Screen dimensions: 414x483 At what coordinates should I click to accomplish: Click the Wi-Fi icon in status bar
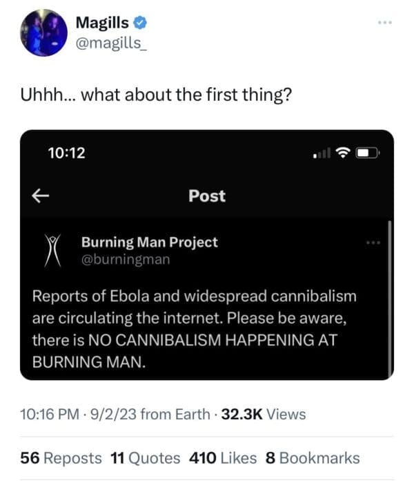(x=342, y=153)
